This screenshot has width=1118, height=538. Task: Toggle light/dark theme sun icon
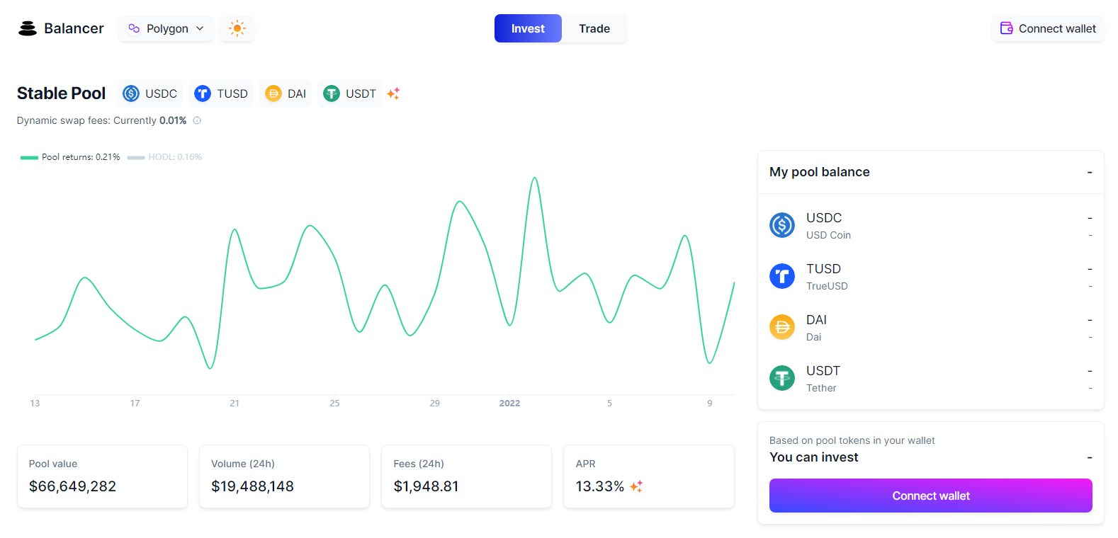tap(237, 28)
